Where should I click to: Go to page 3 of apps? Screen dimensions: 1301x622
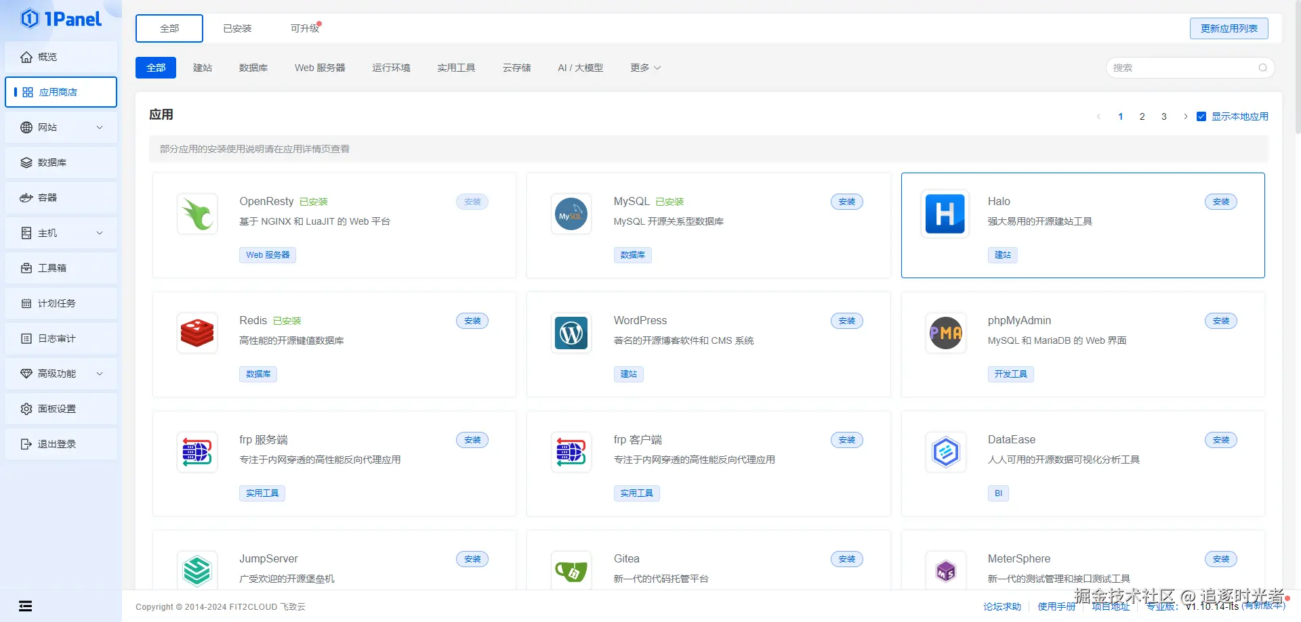[x=1164, y=116]
